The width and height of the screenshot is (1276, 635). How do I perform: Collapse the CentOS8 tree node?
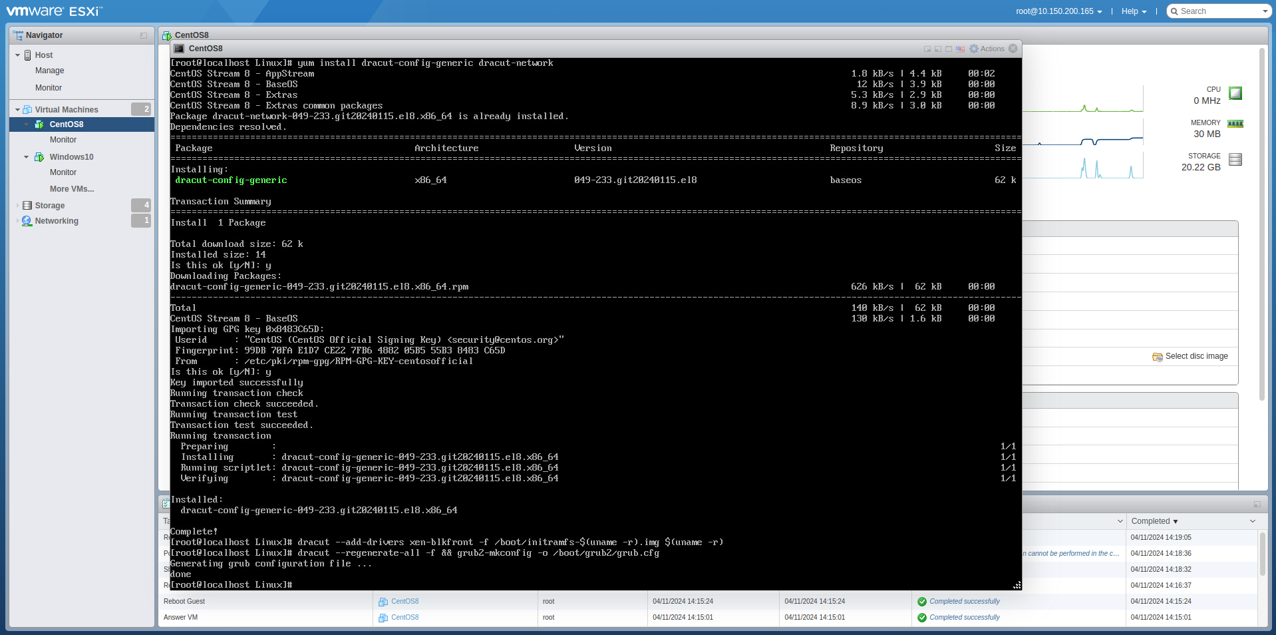[x=27, y=124]
